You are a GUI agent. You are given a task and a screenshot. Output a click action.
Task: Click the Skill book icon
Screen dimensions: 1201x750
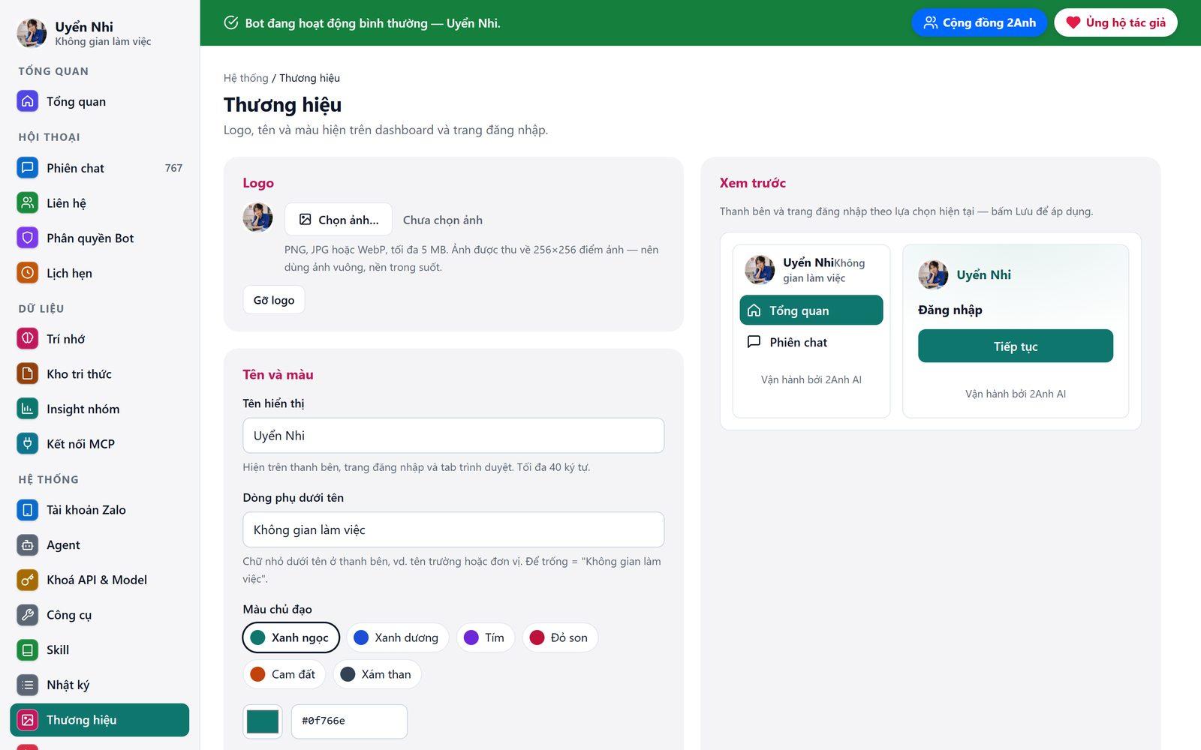(x=28, y=650)
